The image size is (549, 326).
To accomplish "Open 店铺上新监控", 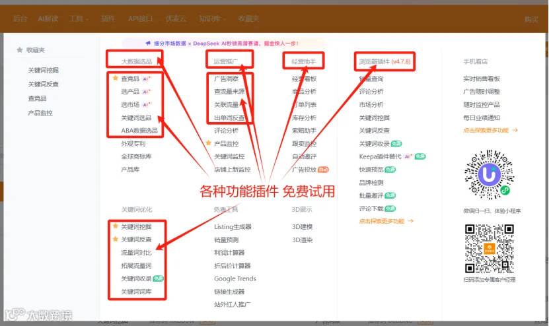I will point(233,170).
